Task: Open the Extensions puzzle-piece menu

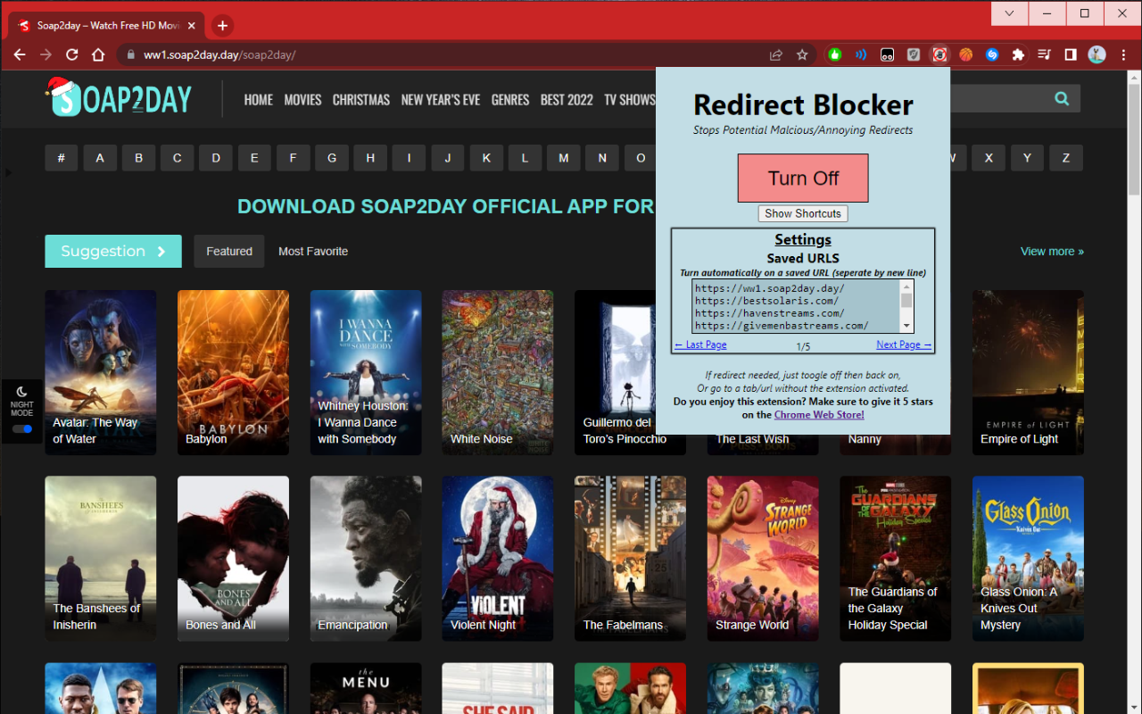Action: tap(1018, 54)
